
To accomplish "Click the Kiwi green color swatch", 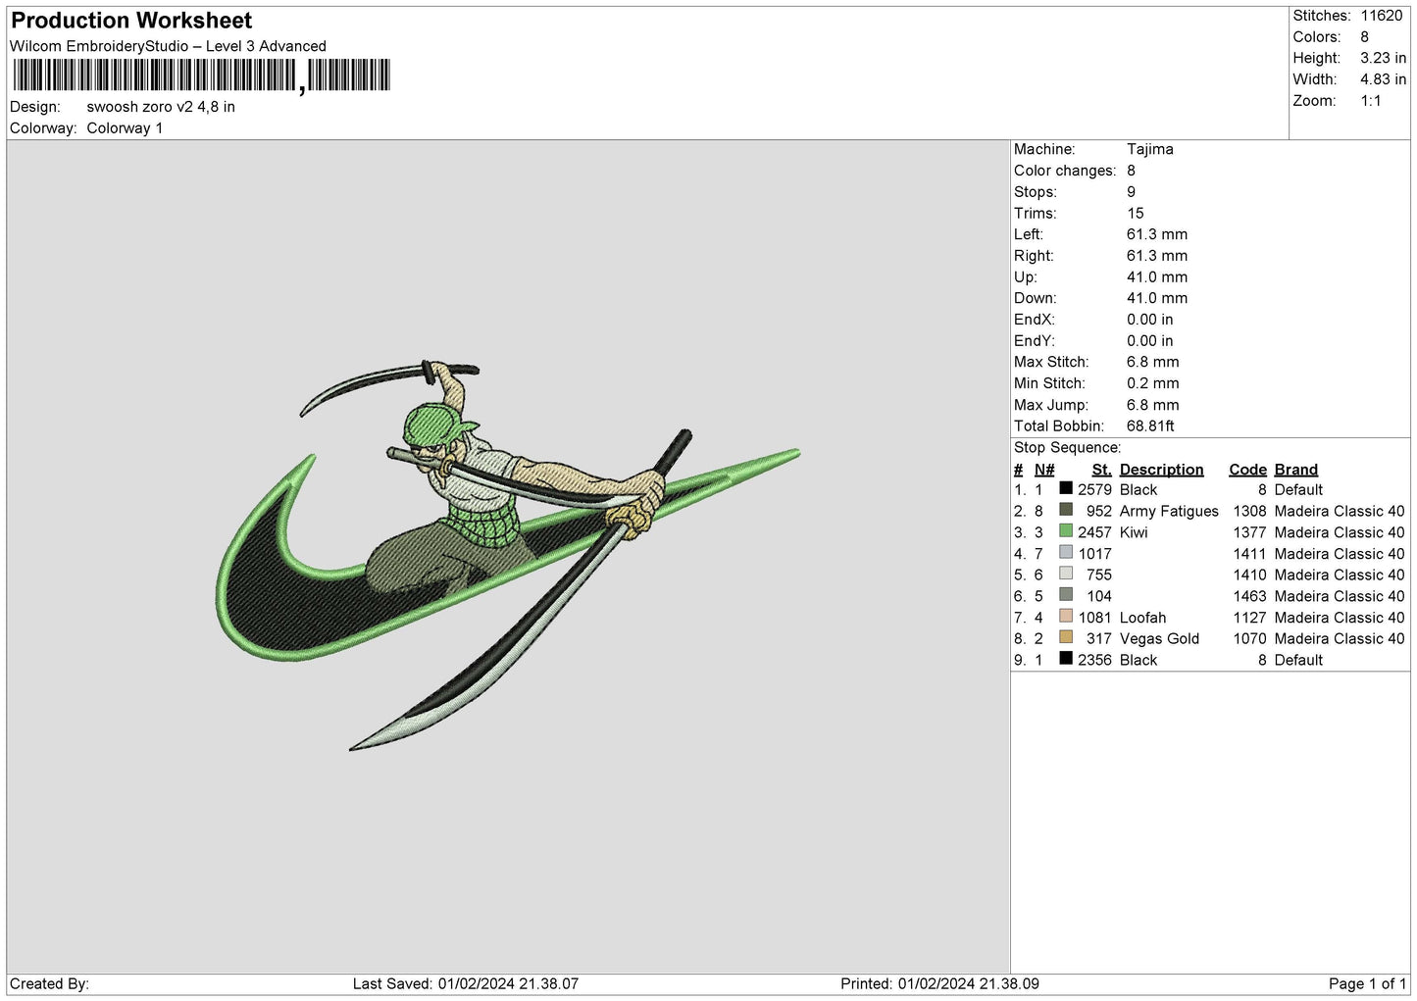I will (1066, 531).
